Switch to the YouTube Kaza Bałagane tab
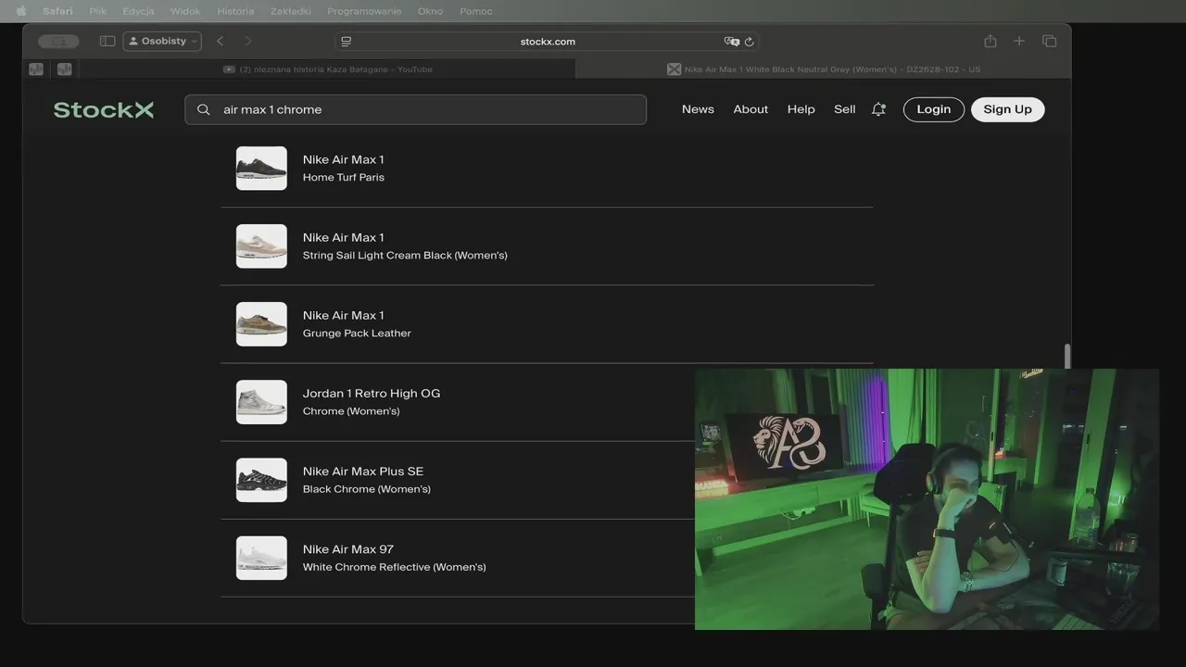The width and height of the screenshot is (1186, 667). point(328,69)
